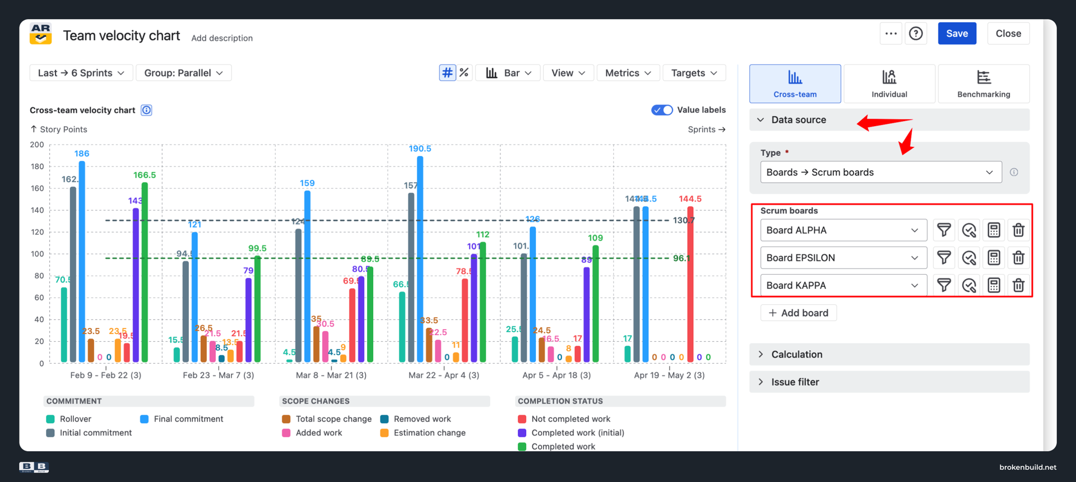Expand the Calculation section

889,354
